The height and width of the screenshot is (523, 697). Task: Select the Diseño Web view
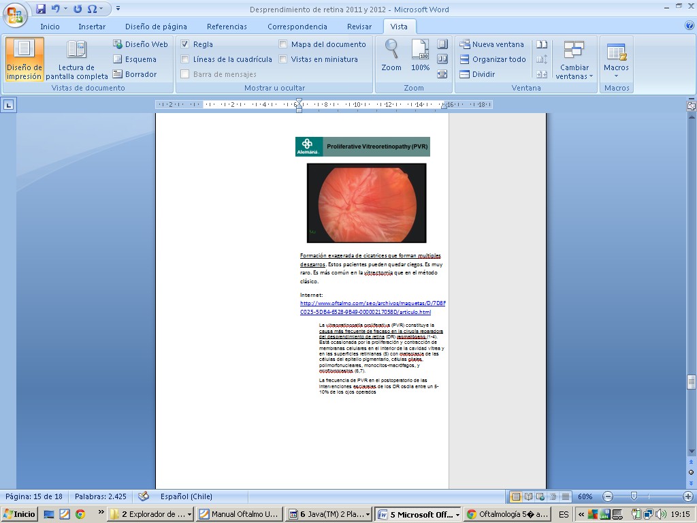[x=140, y=44]
